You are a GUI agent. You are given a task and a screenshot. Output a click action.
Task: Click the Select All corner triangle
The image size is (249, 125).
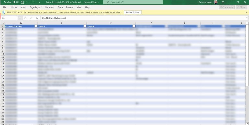(x=3, y=23)
